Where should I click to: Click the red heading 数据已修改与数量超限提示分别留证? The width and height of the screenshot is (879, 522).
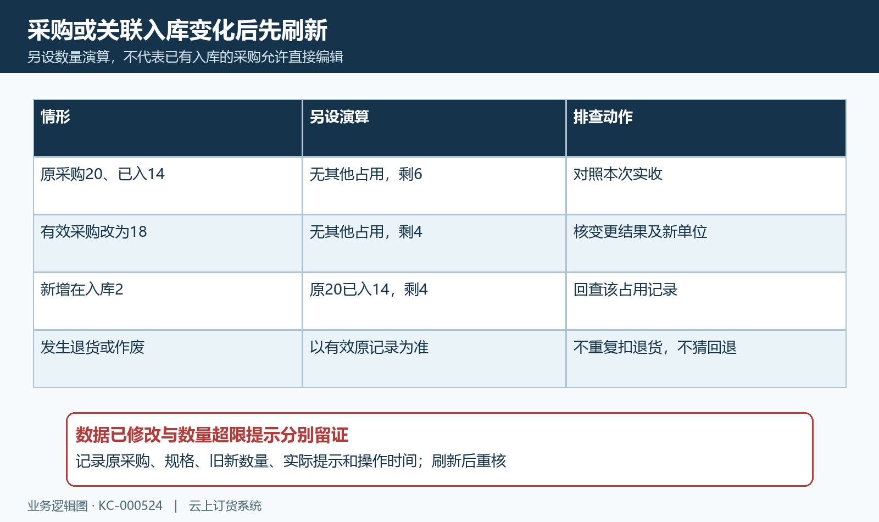212,435
